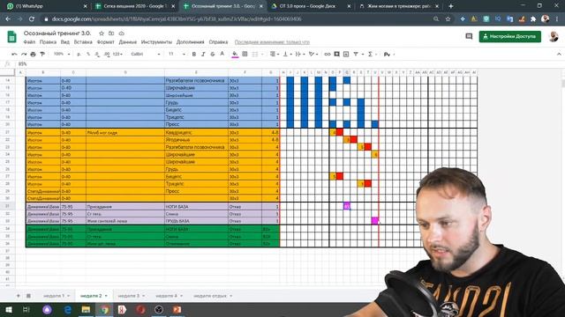Viewport: 565px width, 317px height.
Task: Click the Настройки Доступа share button
Action: (510, 36)
